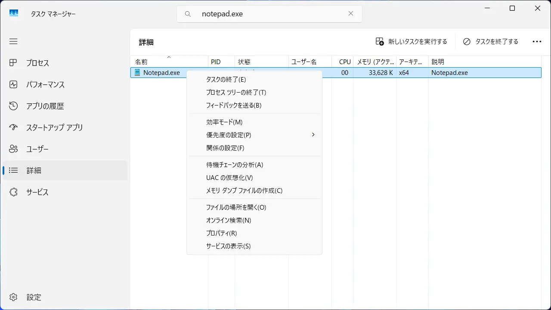Sort by the 名前 column header

(169, 62)
